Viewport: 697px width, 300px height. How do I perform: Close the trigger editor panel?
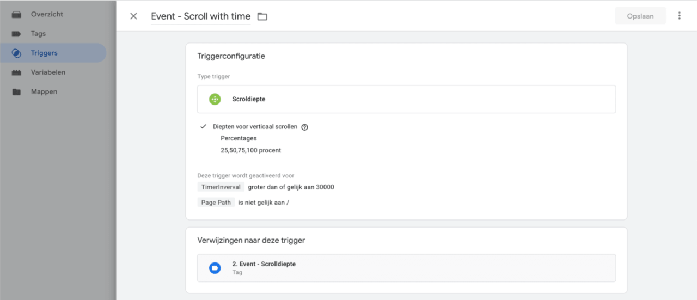133,16
